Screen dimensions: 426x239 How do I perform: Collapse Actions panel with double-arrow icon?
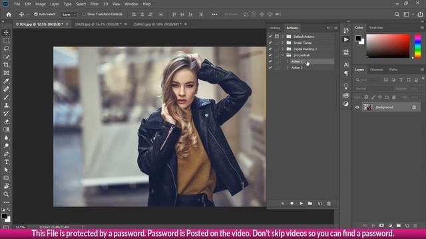328,28
